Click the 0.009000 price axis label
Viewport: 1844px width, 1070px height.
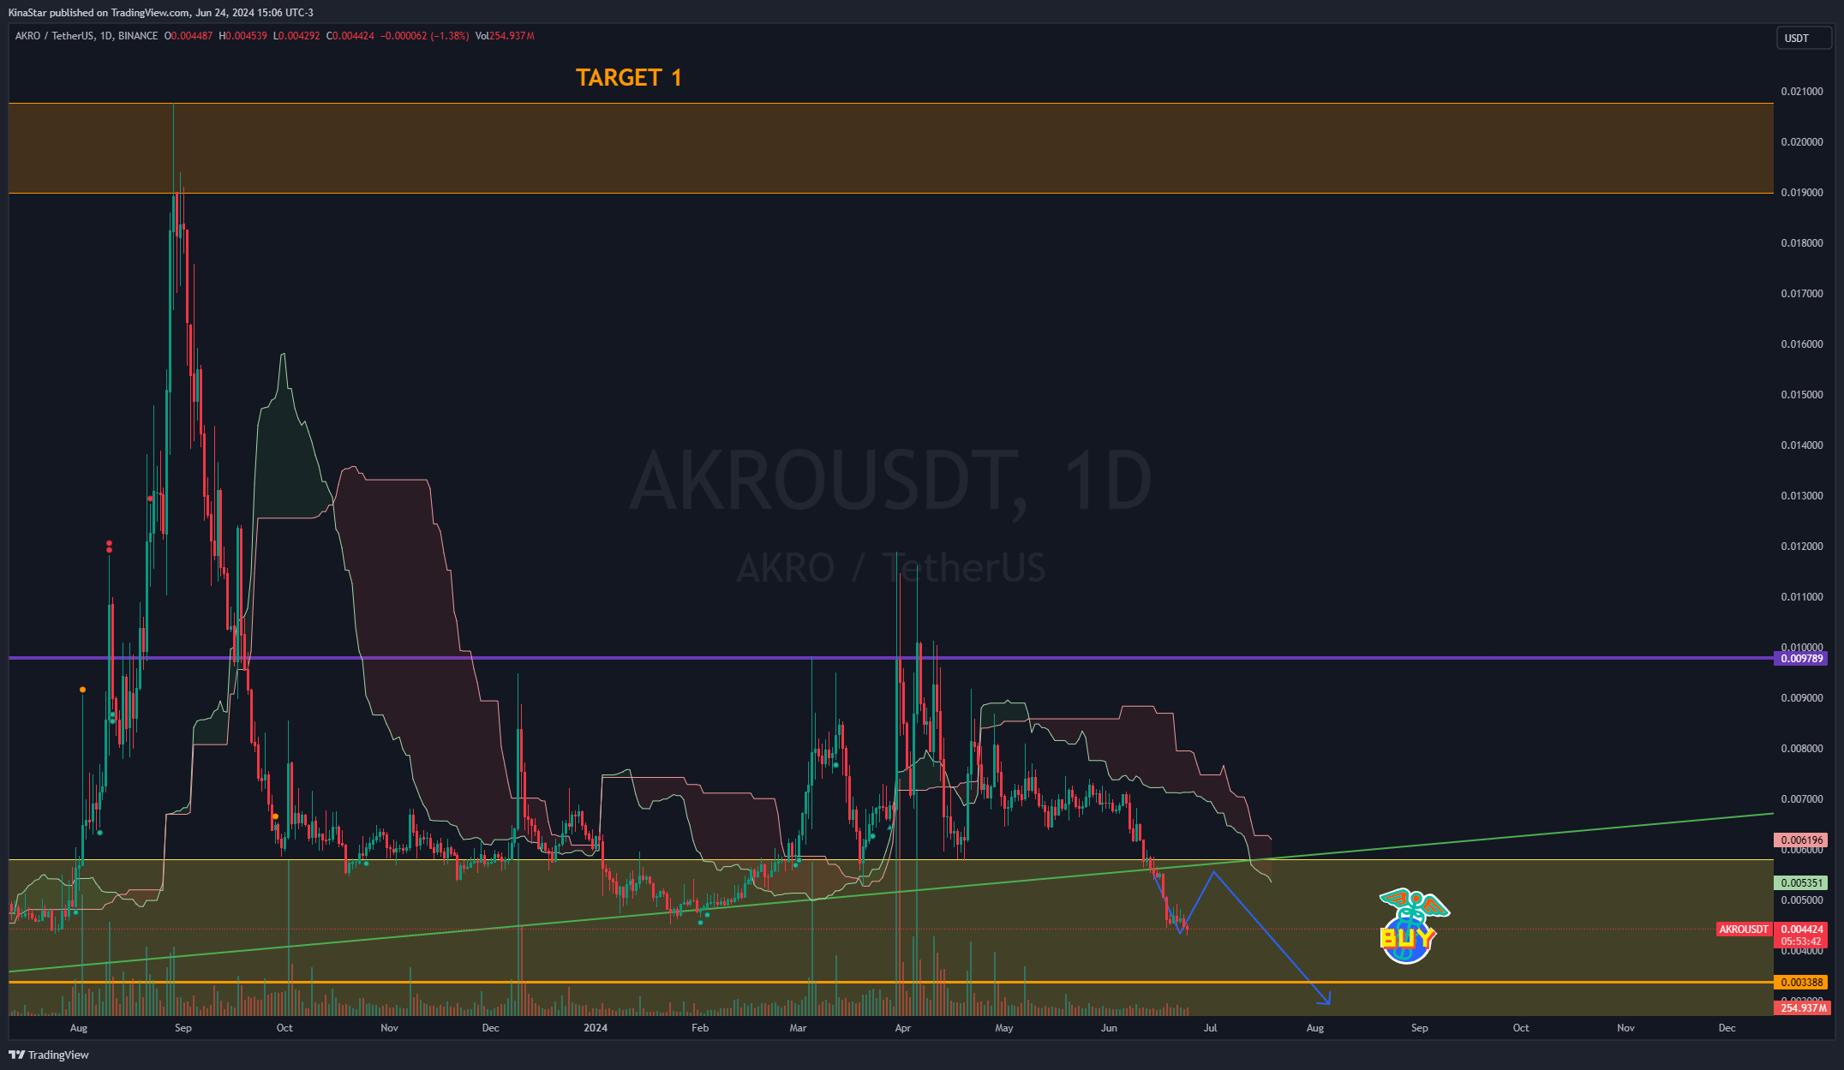coord(1801,698)
